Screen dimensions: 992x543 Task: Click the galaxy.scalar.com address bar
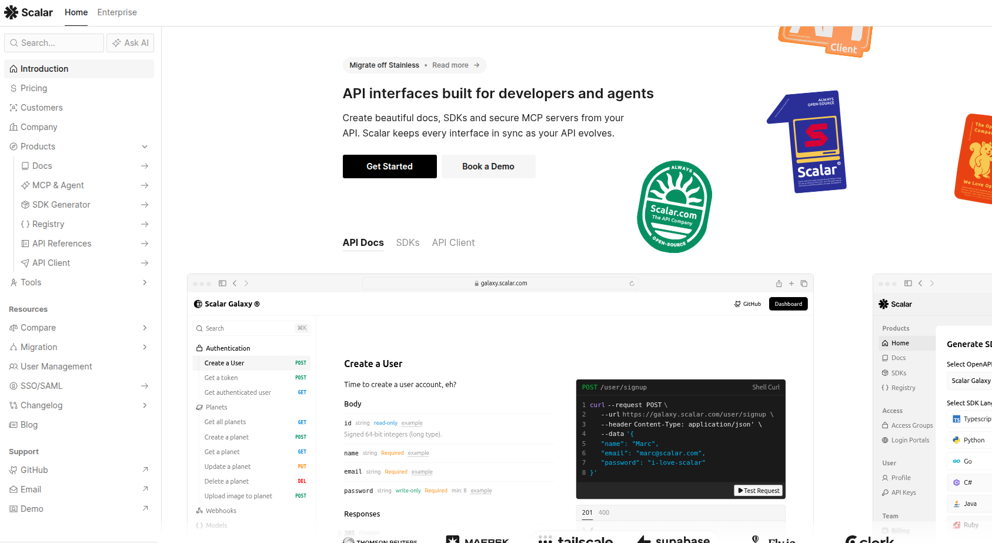(500, 283)
